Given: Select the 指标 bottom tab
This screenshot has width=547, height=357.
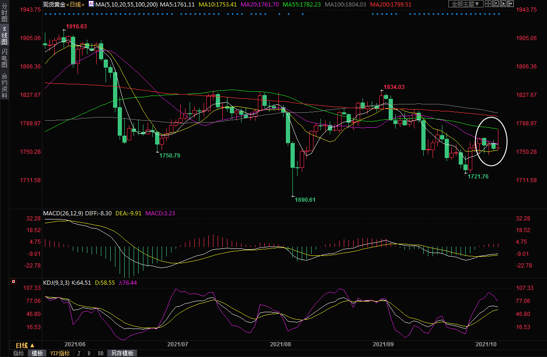Looking at the screenshot, I should (x=18, y=353).
